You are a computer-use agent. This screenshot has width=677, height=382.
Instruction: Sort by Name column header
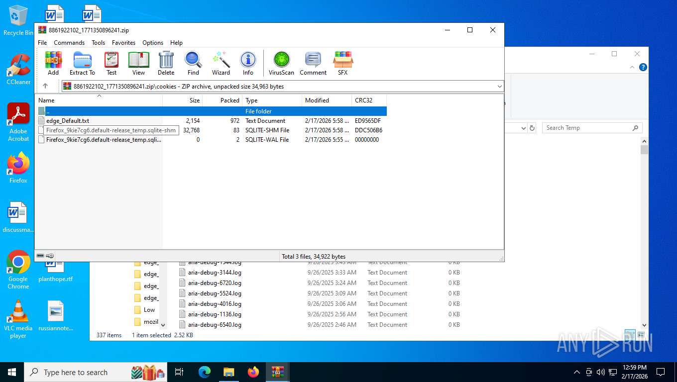(99, 100)
